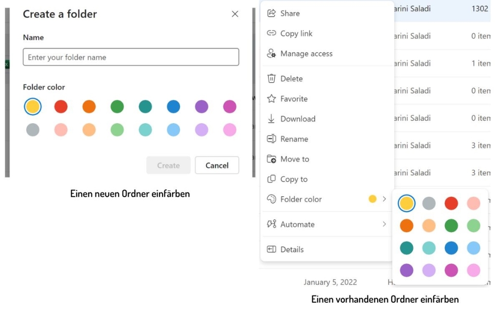Viewport: 501px width, 311px height.
Task: Pick the gray folder color in dialog
Action: click(33, 130)
